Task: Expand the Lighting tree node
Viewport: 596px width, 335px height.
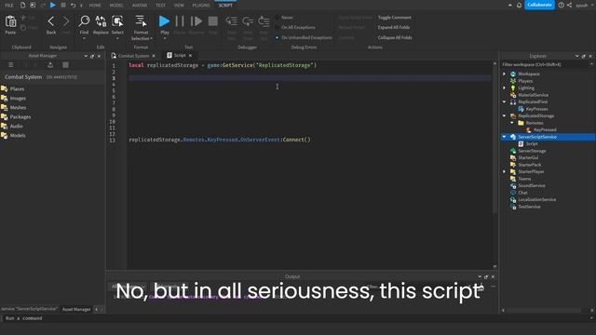Action: [x=505, y=87]
